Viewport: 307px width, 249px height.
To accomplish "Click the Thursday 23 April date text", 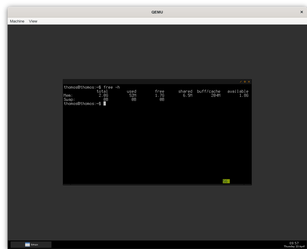I will point(294,247).
